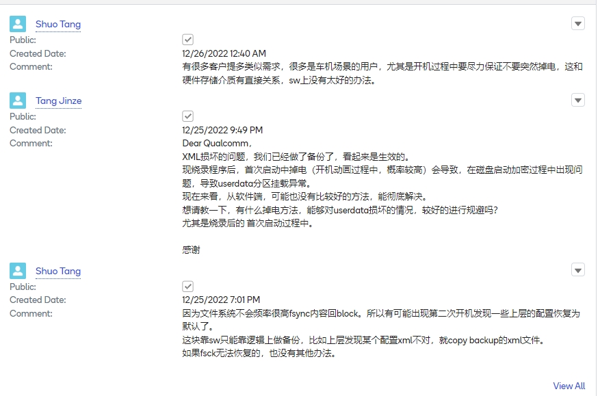
Task: Toggle Public checkbox for 12/25/2022 9:49 PM comment
Action: pos(187,116)
